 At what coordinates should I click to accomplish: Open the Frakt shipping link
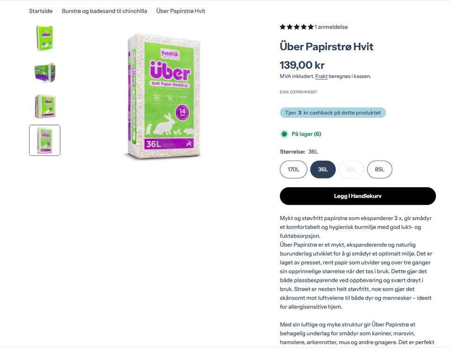click(x=321, y=76)
